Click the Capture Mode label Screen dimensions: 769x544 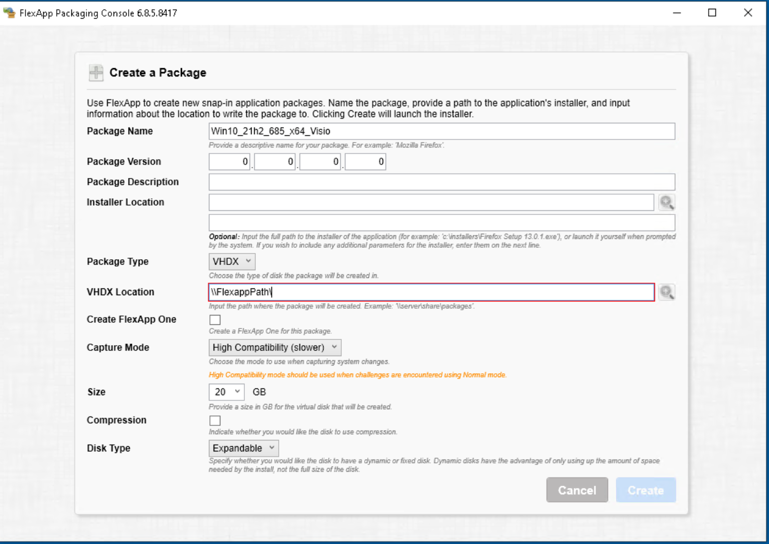(118, 347)
